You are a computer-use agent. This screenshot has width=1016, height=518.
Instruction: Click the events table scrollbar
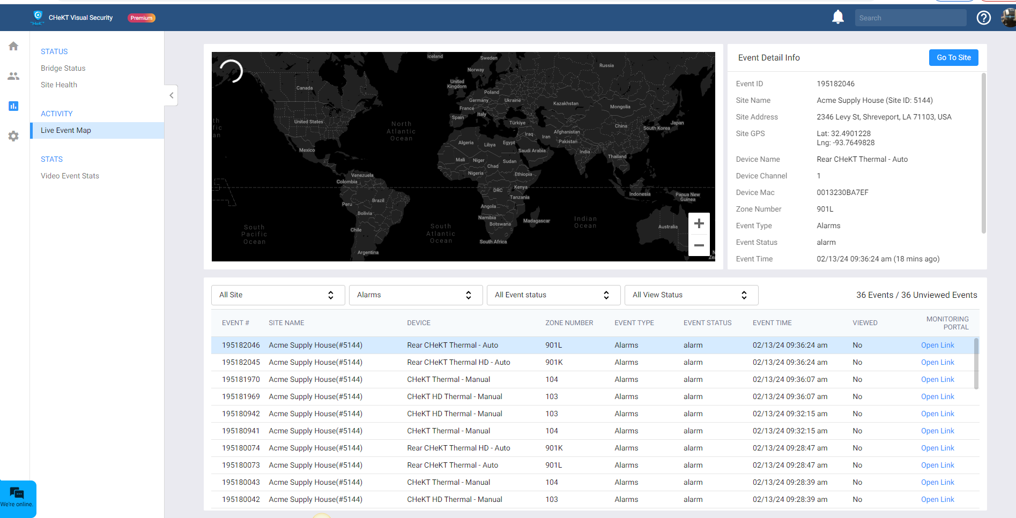click(x=976, y=363)
